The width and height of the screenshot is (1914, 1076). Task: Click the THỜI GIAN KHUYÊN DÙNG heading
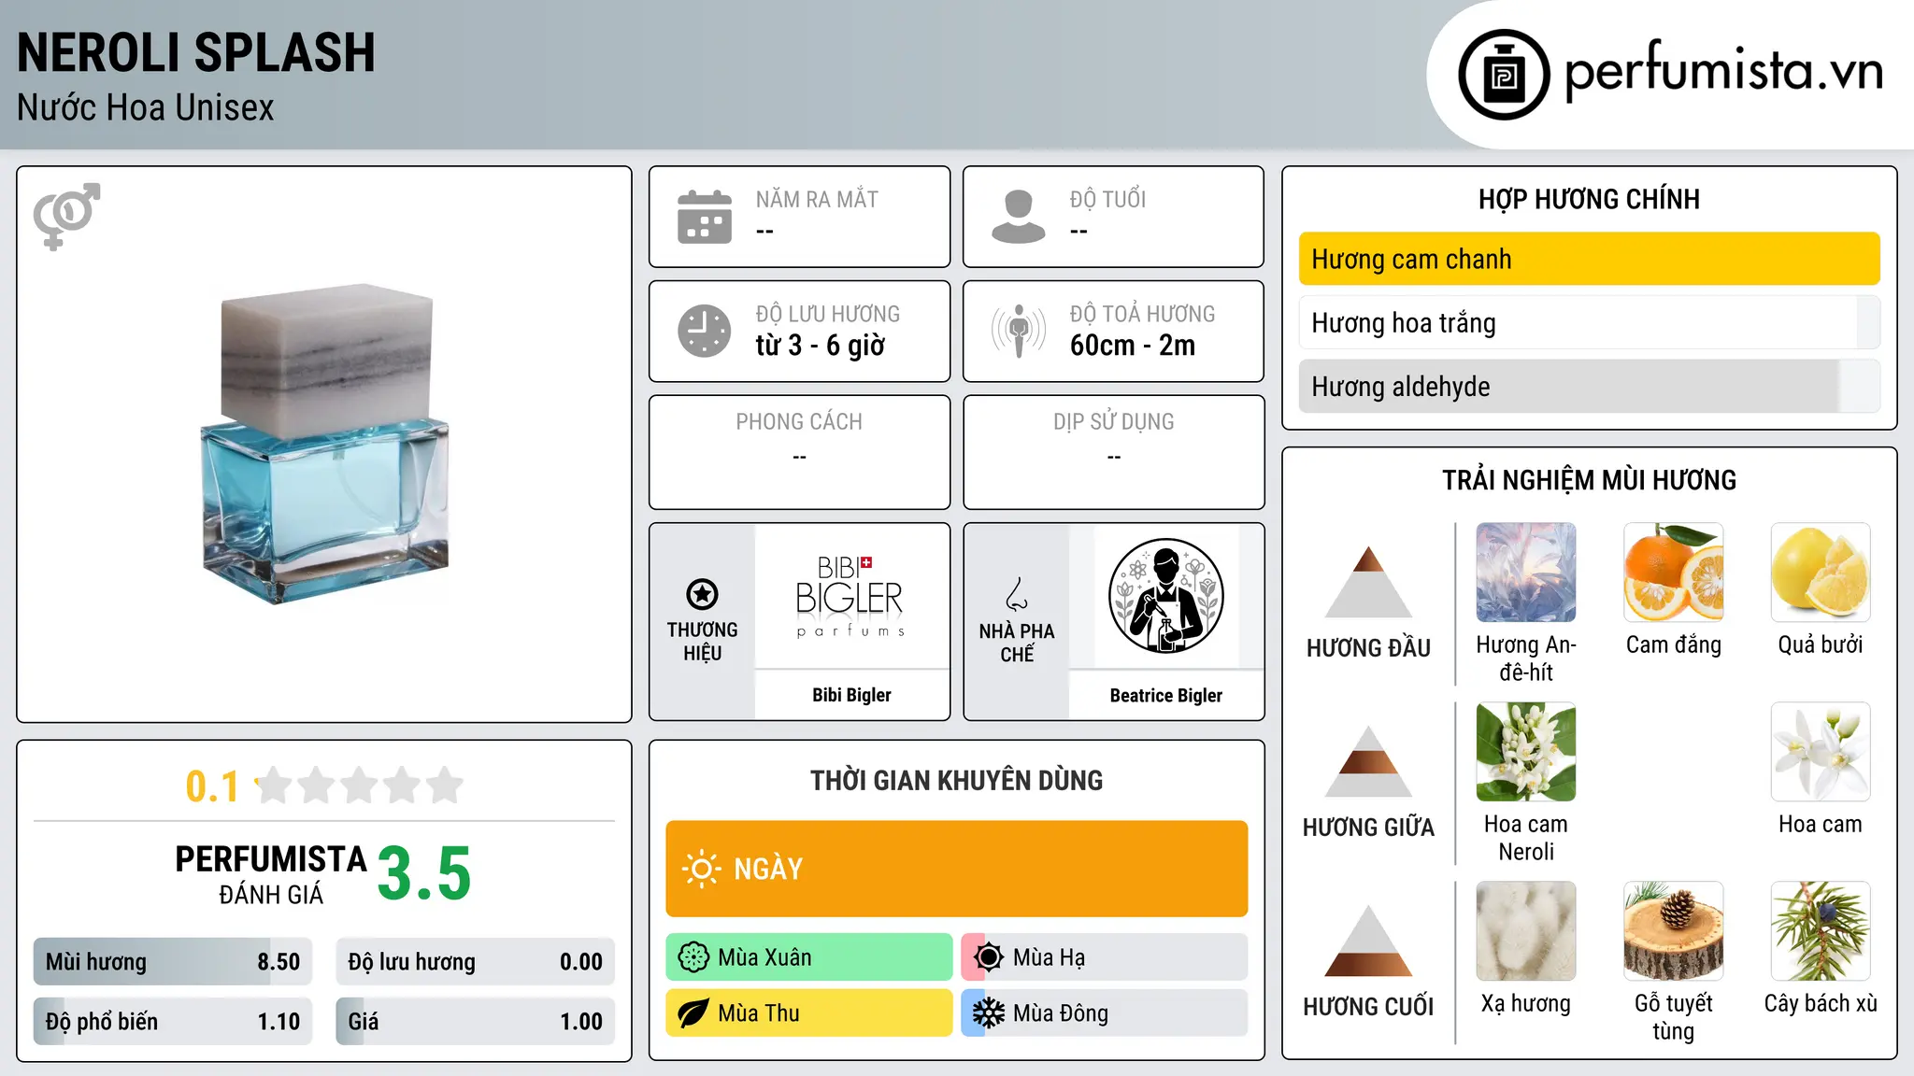956,780
